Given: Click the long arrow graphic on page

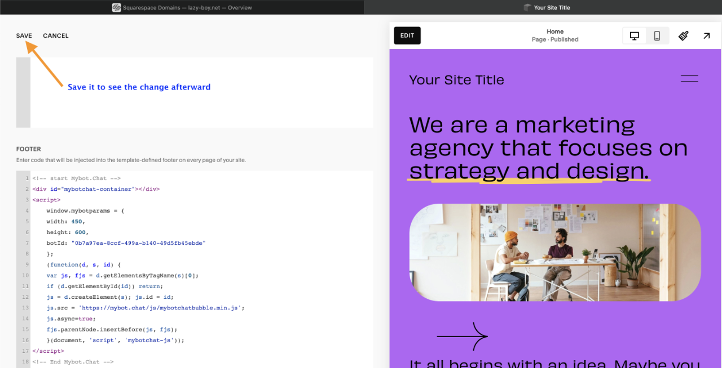Looking at the screenshot, I should coord(462,337).
